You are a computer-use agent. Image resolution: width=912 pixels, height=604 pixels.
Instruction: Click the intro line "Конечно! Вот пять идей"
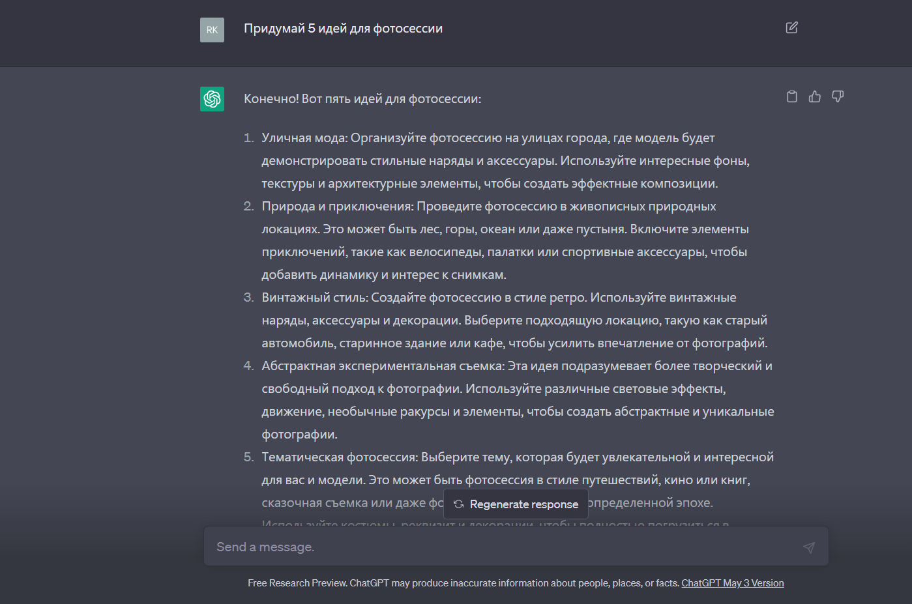pyautogui.click(x=362, y=99)
